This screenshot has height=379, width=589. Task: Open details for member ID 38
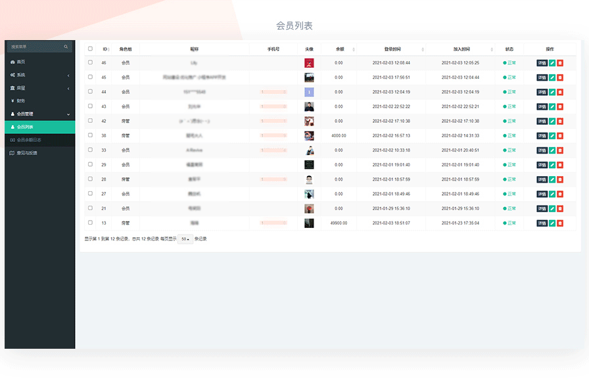[x=542, y=136]
